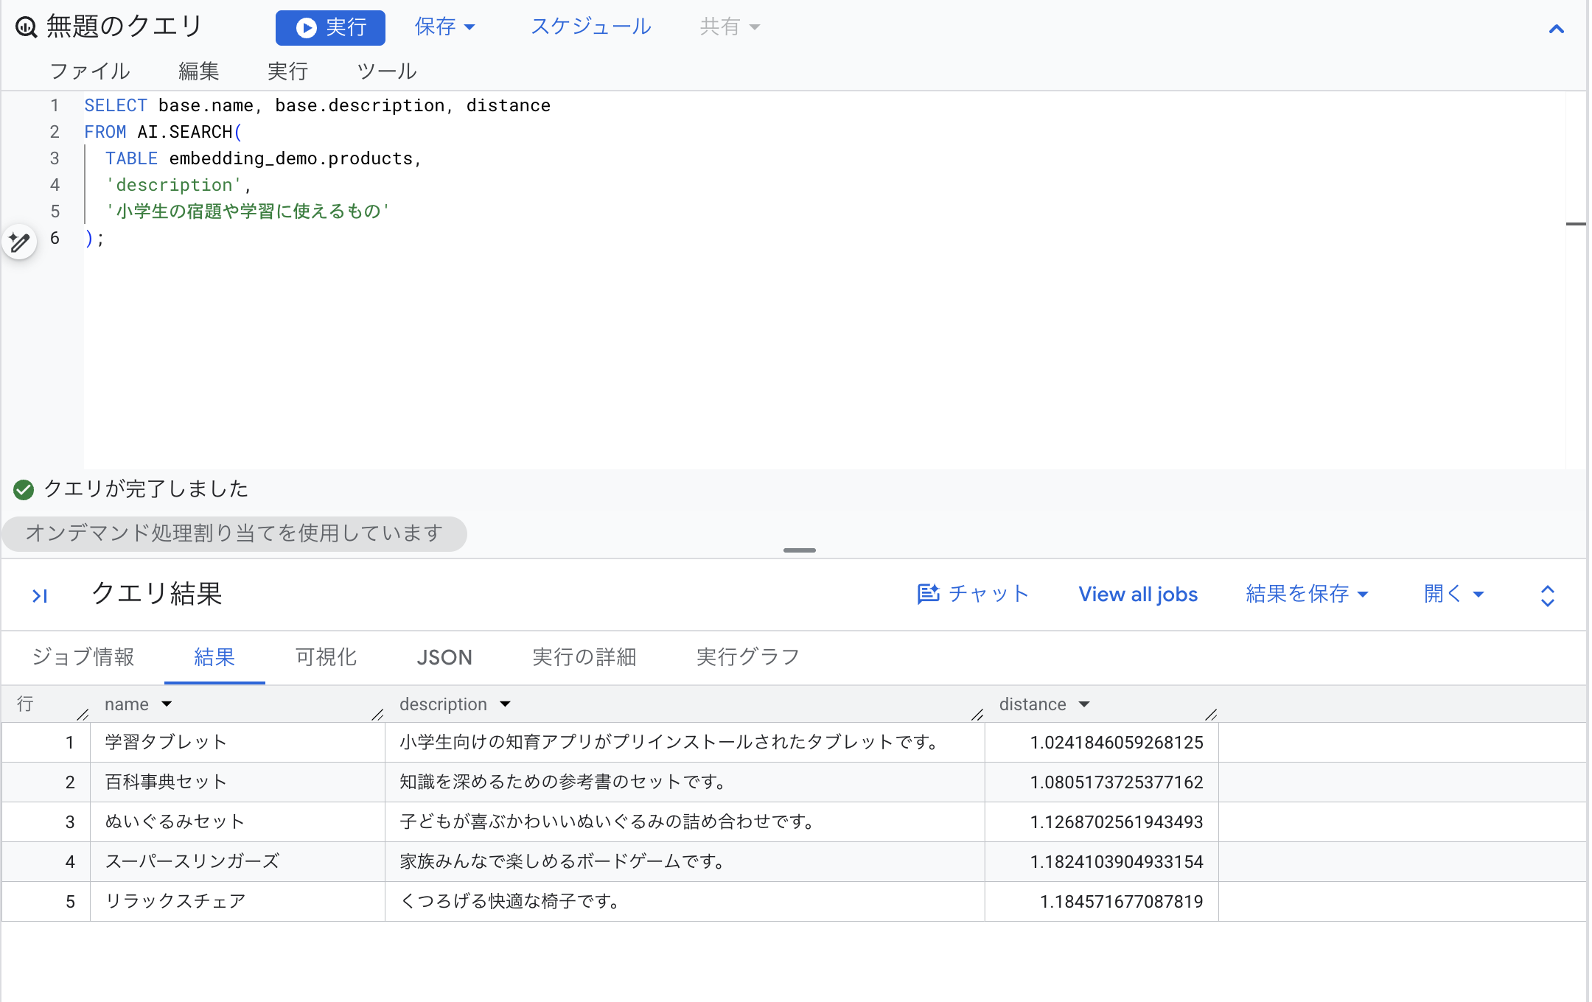The height and width of the screenshot is (1002, 1592).
Task: Run the query with 実行 button
Action: tap(330, 28)
